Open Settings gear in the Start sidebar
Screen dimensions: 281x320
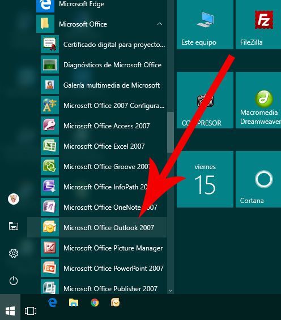tap(14, 253)
